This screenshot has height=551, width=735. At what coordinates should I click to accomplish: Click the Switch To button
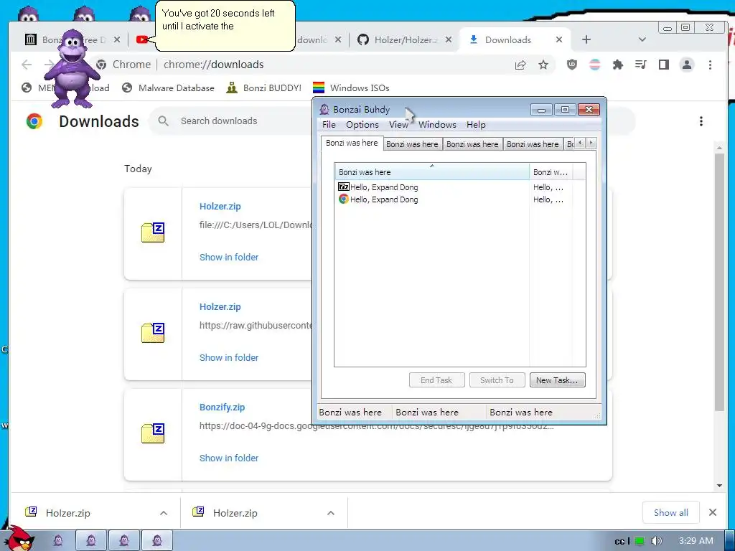(497, 380)
